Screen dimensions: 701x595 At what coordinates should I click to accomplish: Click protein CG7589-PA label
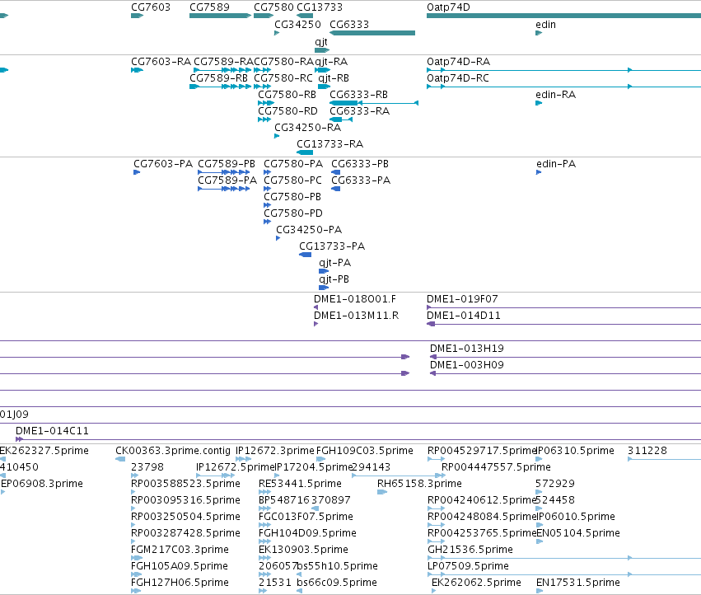pyautogui.click(x=227, y=180)
